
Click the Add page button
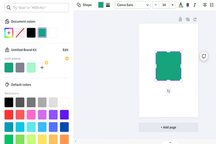pos(168,127)
